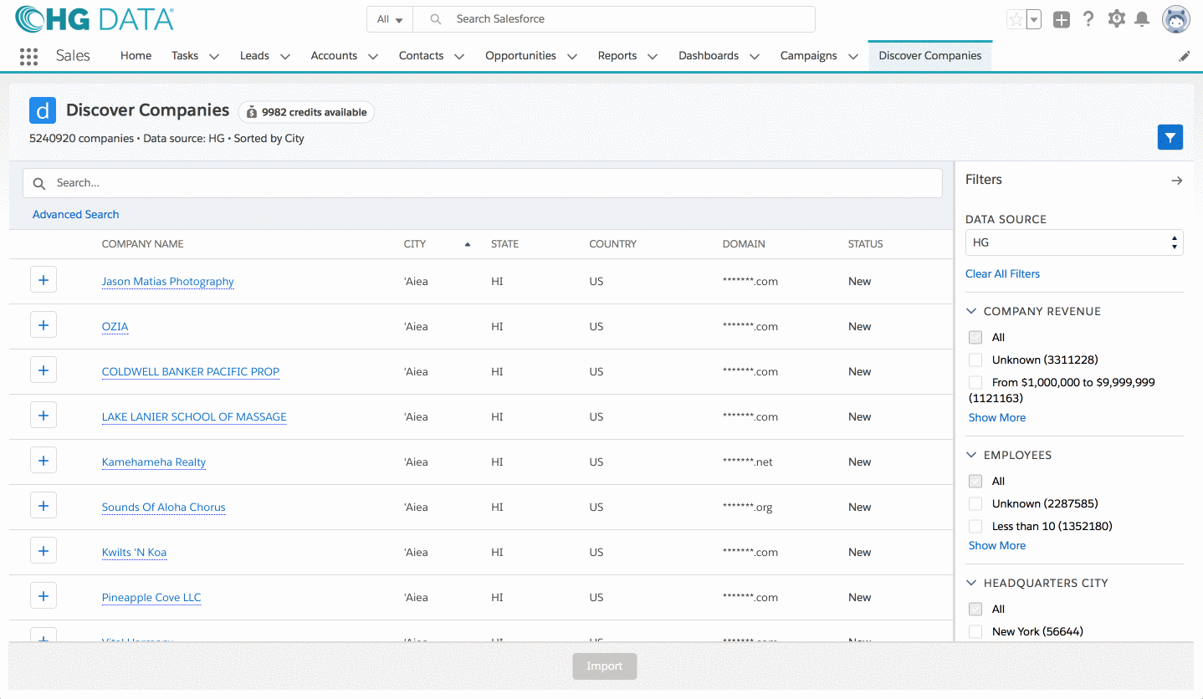Click the blue filter funnel icon

click(1170, 138)
